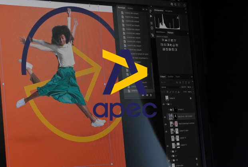
Task: Switch to the Tracés tab
Action: pos(178,77)
